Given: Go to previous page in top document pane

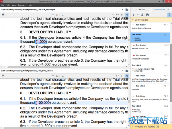Looking at the screenshot, I should click(x=53, y=15).
